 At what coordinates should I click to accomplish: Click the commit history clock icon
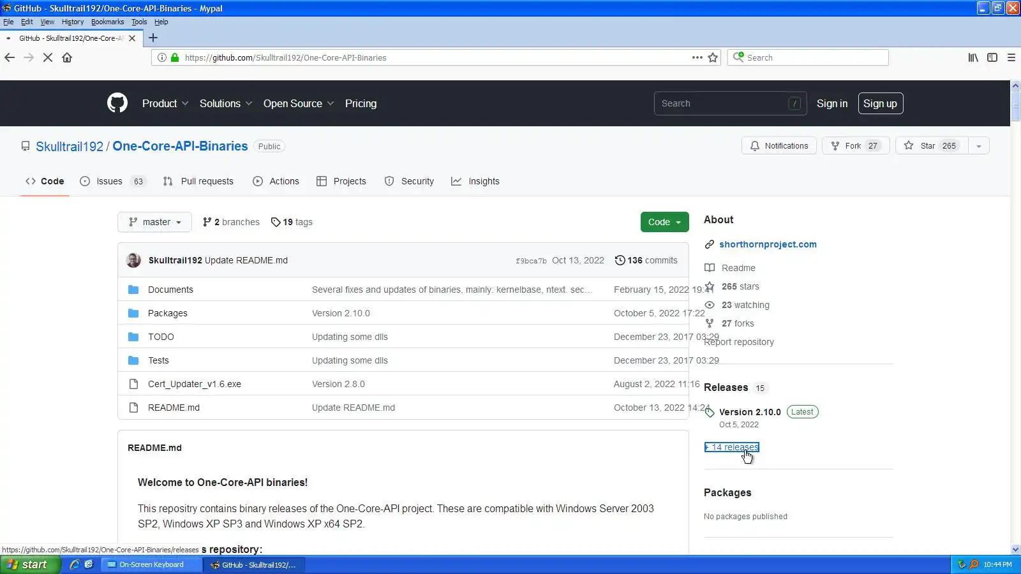[620, 260]
